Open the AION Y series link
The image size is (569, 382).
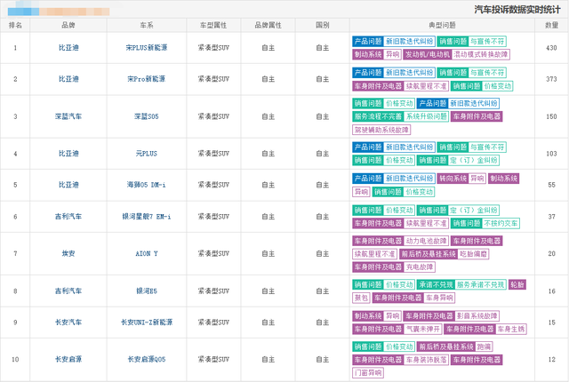146,253
